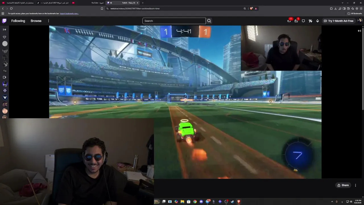Click the twitch.tv address bar URL
Screen dimensions: 364x205
tap(135, 9)
